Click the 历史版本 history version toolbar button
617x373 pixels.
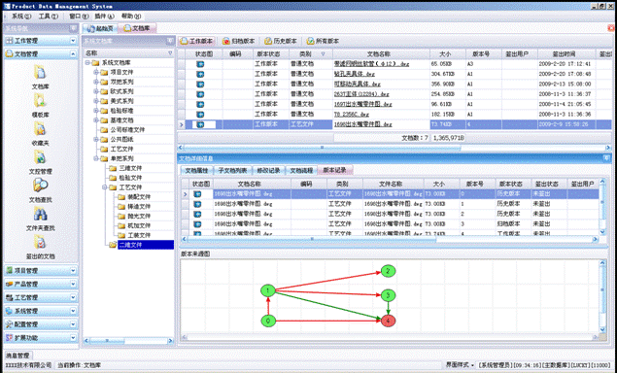tap(281, 41)
